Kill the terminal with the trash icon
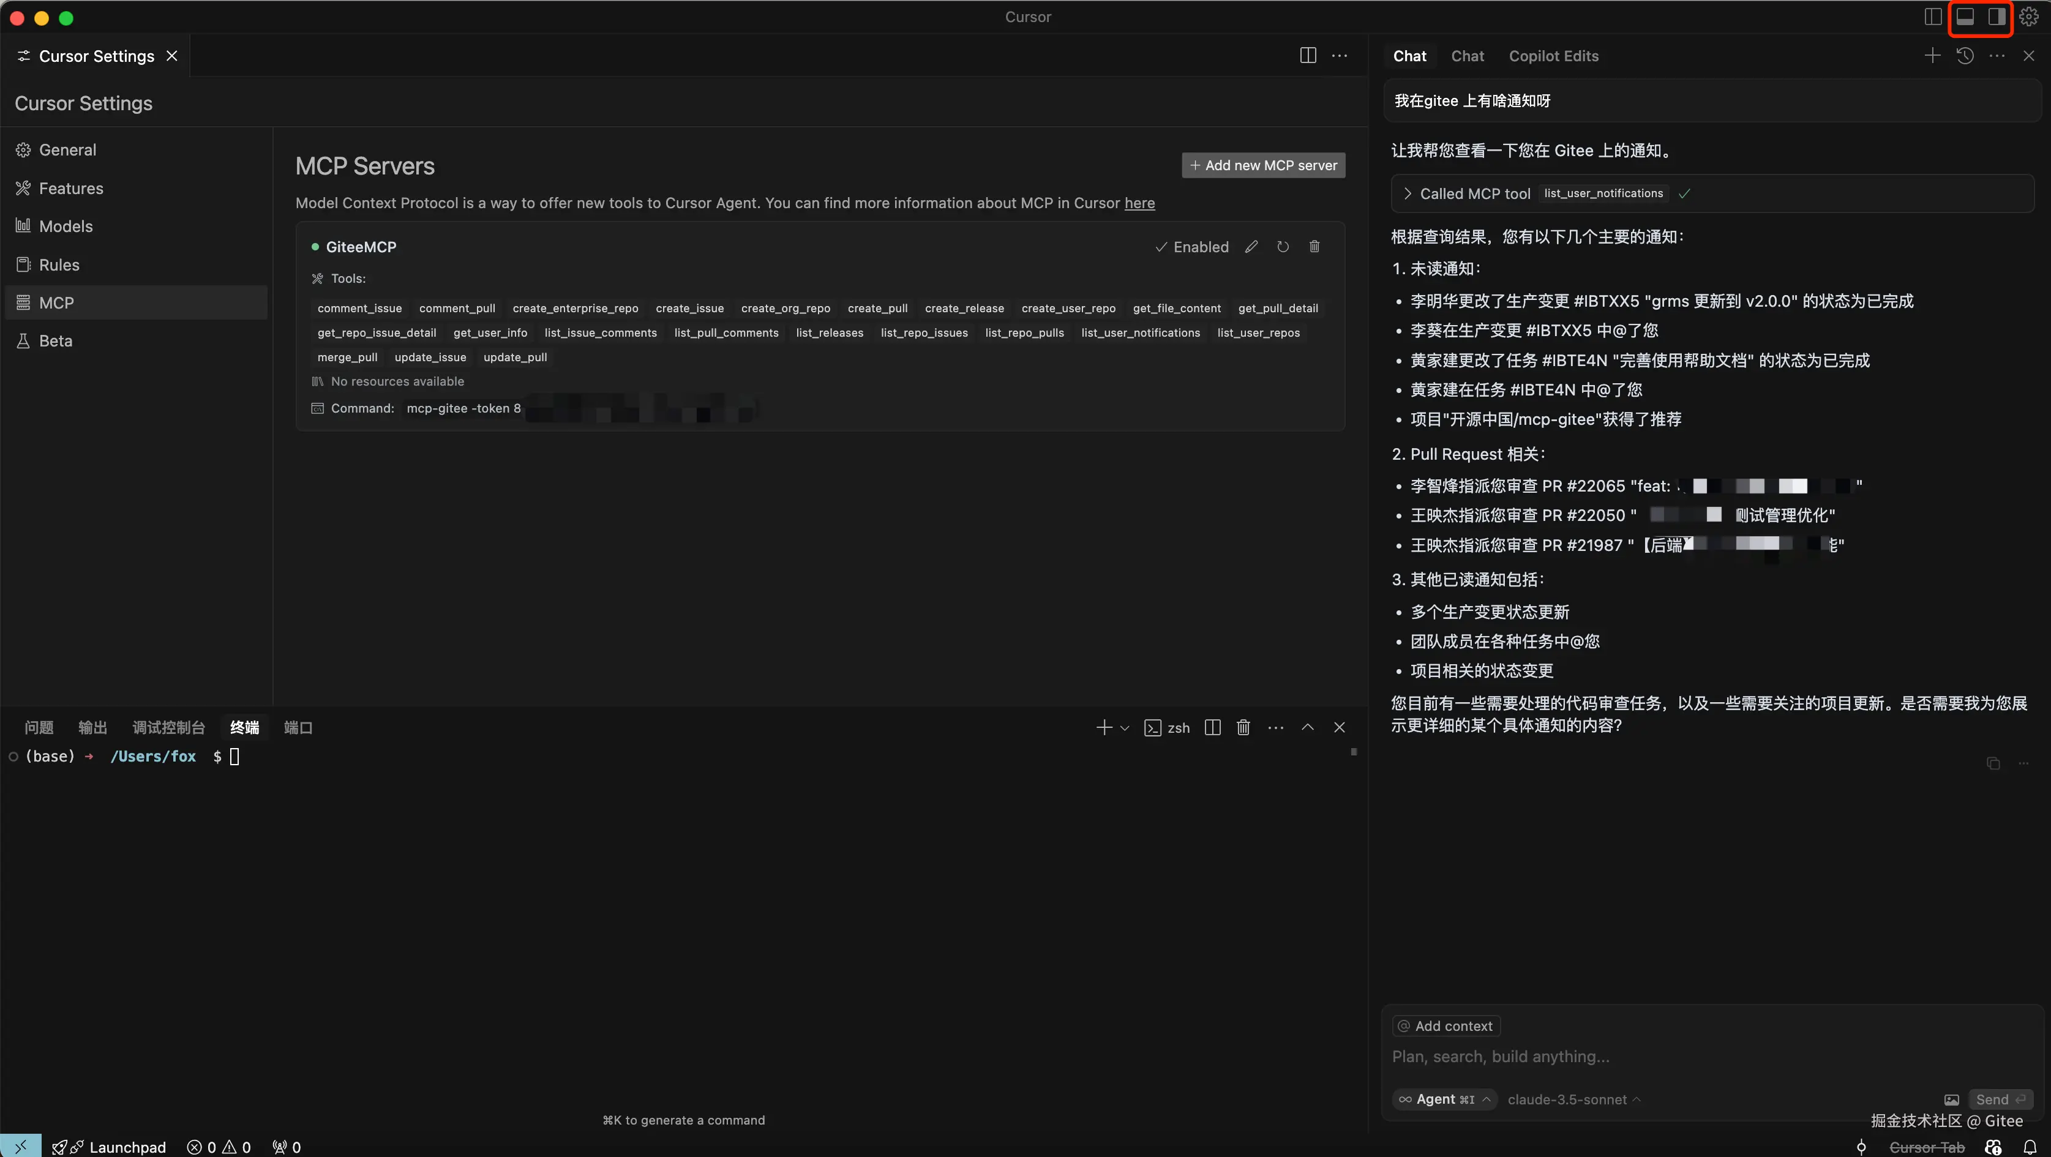The image size is (2051, 1157). coord(1243,727)
